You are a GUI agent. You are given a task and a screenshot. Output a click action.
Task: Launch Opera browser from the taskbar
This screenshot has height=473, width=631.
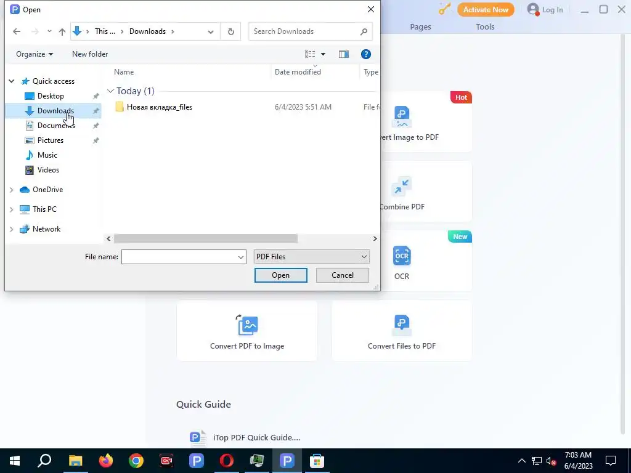click(x=227, y=461)
